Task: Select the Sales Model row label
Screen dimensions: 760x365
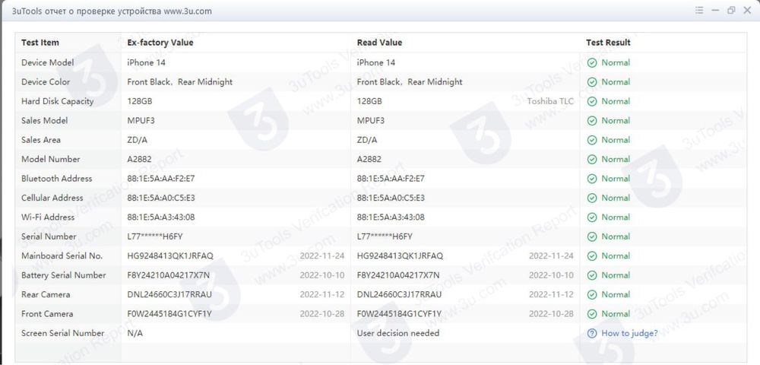Action: point(45,121)
